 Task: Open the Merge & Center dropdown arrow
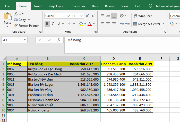[x=163, y=24]
